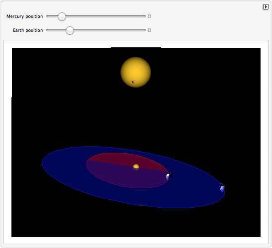Click the large yellow Sun disk

[x=136, y=72]
